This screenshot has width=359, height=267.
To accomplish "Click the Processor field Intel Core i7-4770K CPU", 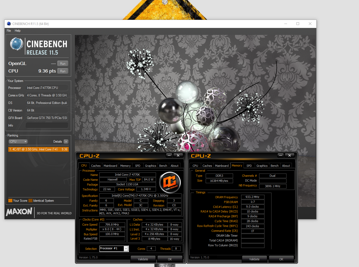I will [47, 88].
